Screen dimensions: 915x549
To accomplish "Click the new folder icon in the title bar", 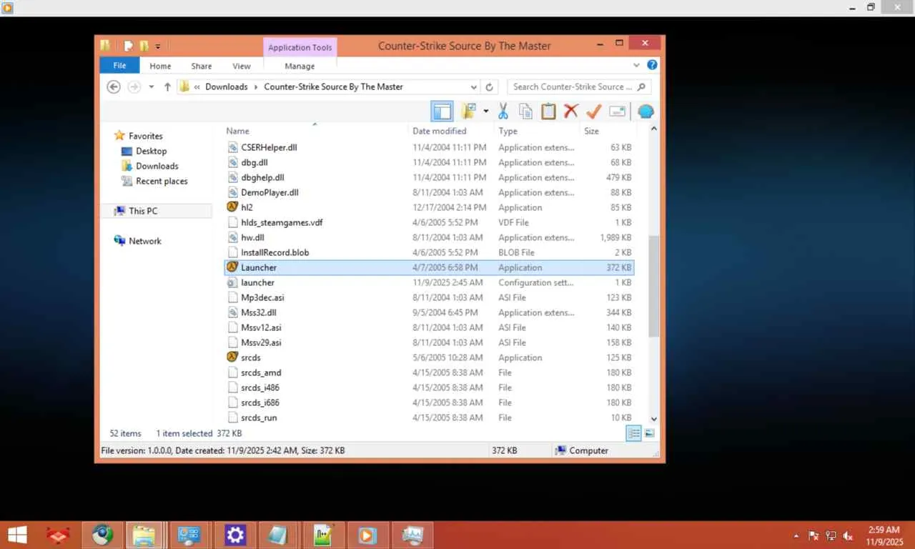I will [144, 46].
